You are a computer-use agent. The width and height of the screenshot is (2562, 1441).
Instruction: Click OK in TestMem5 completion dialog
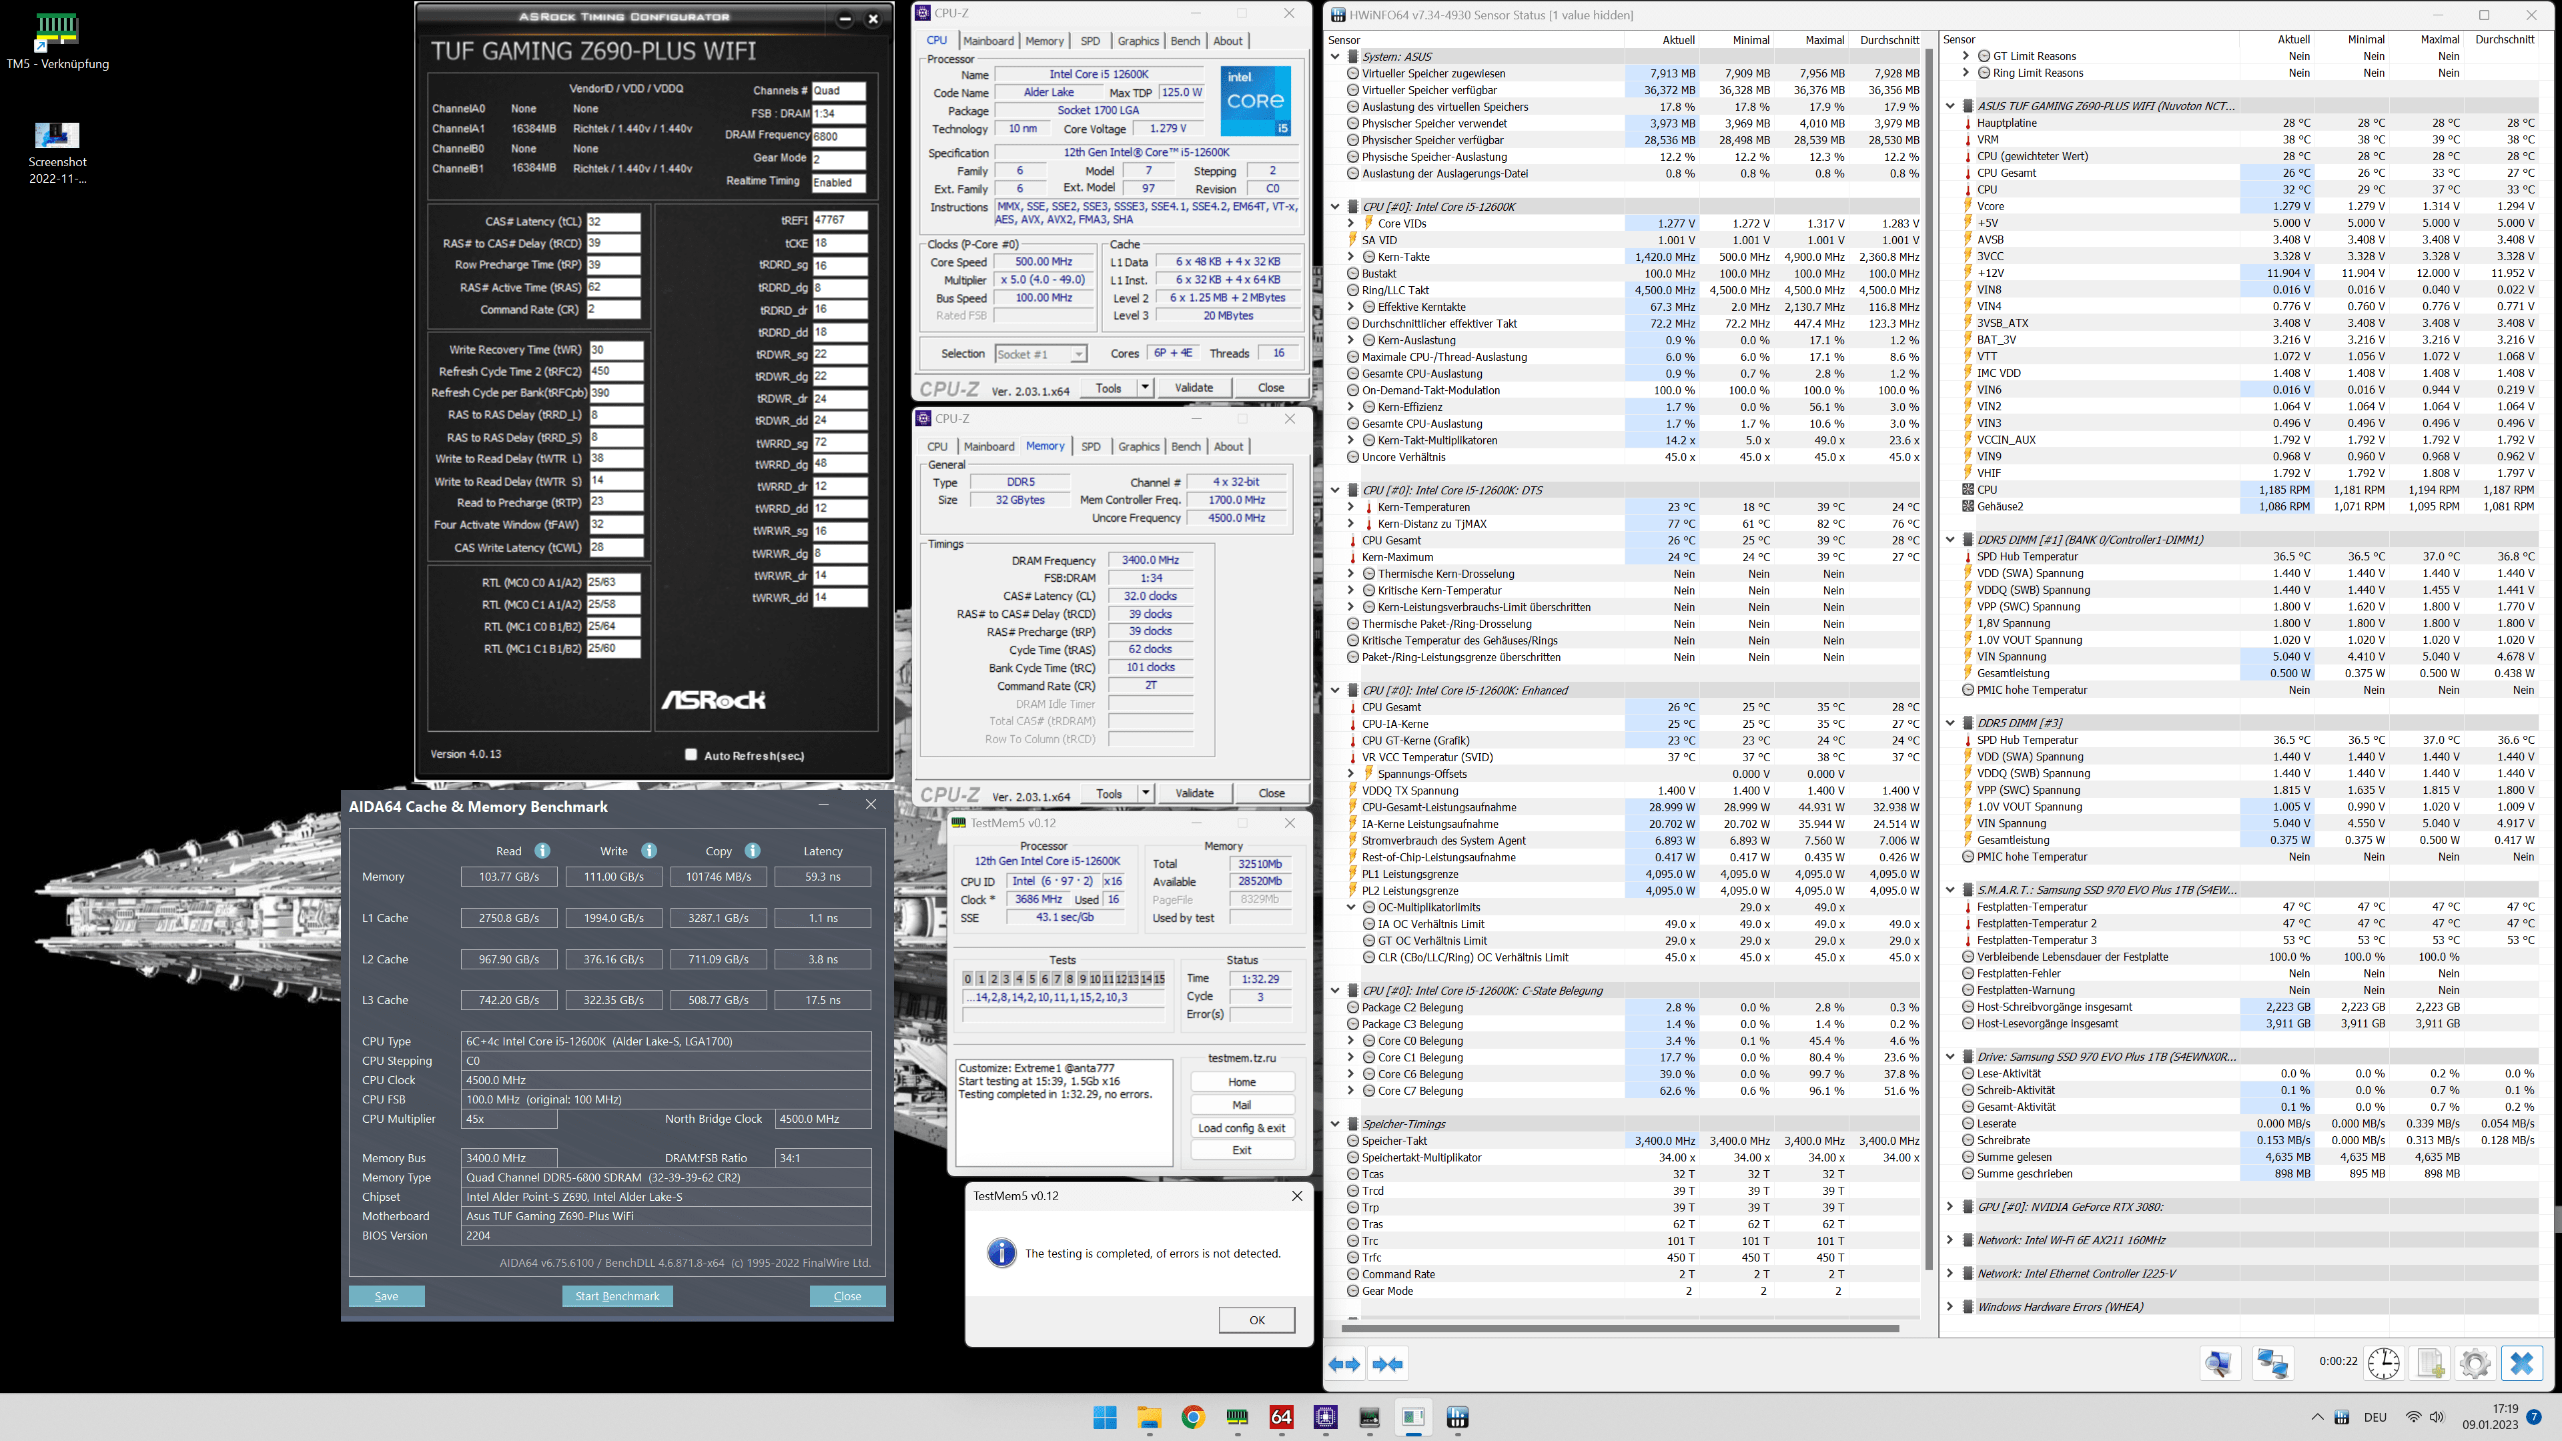[x=1257, y=1320]
